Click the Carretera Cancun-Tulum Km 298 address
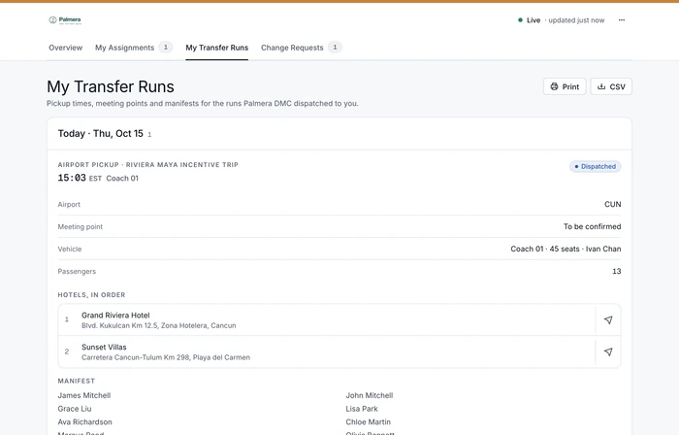 pyautogui.click(x=166, y=357)
